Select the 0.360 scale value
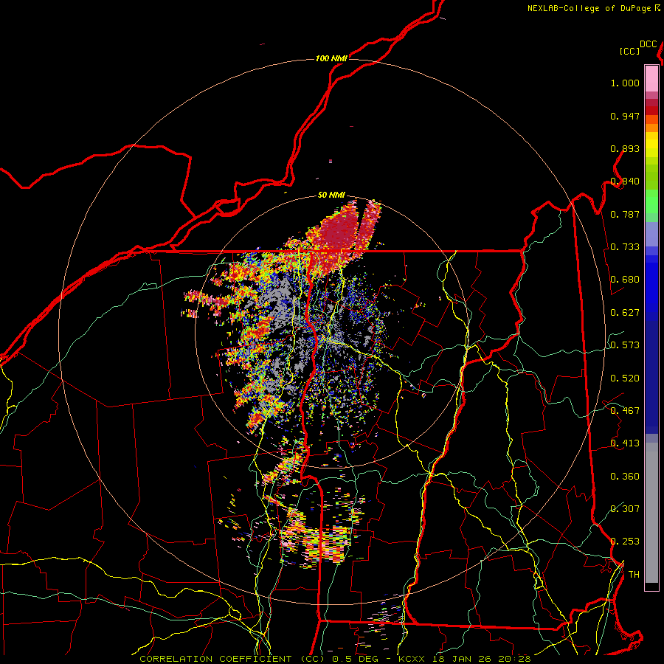The image size is (664, 664). pyautogui.click(x=625, y=477)
